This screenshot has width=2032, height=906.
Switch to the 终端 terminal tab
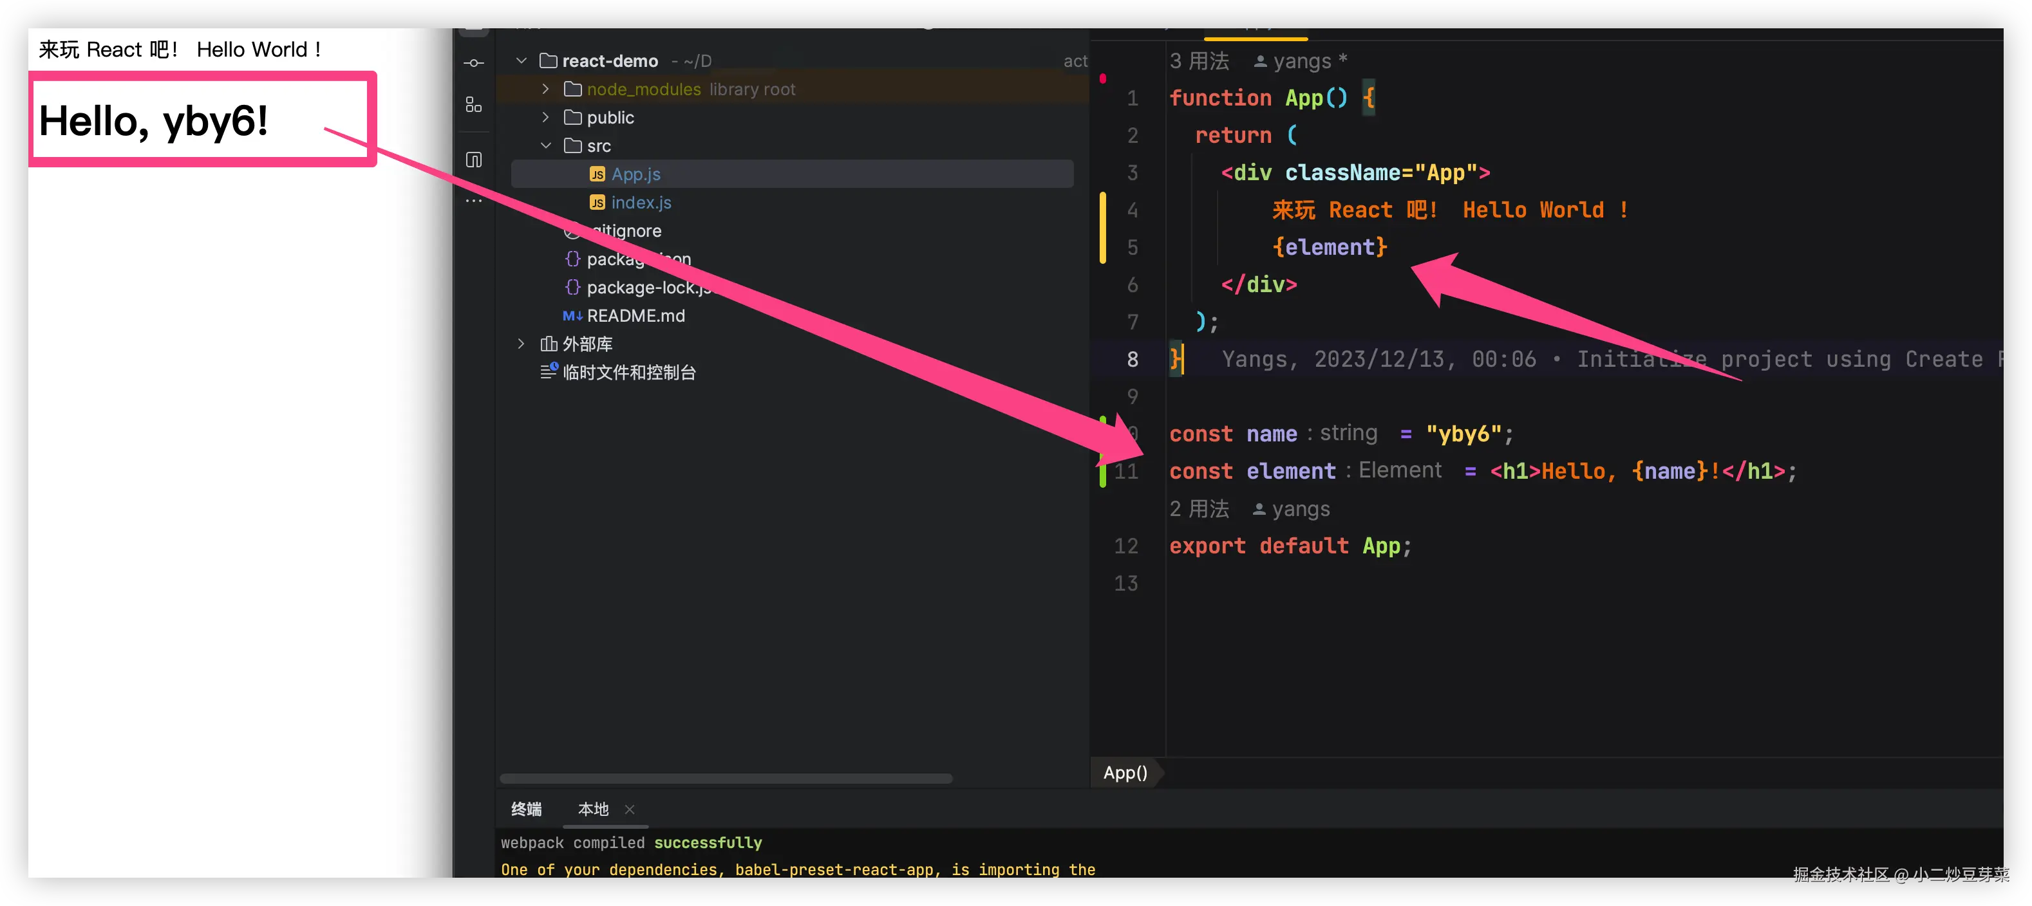point(526,809)
